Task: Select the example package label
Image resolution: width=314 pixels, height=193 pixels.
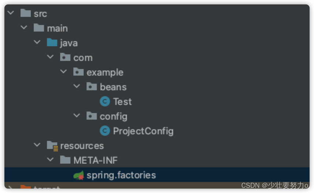Action: 105,72
